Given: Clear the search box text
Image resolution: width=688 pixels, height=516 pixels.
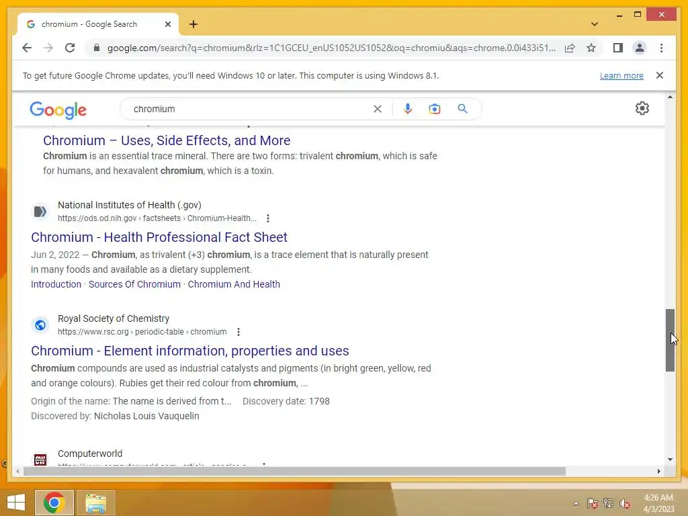Looking at the screenshot, I should 378,109.
